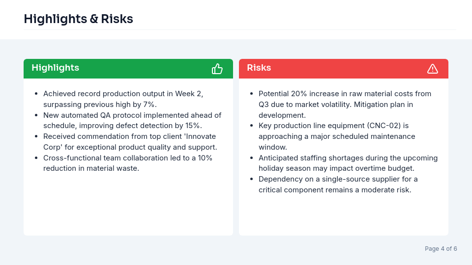Image resolution: width=472 pixels, height=265 pixels.
Task: Click the green "Highlights" panel heading text
Action: click(55, 68)
